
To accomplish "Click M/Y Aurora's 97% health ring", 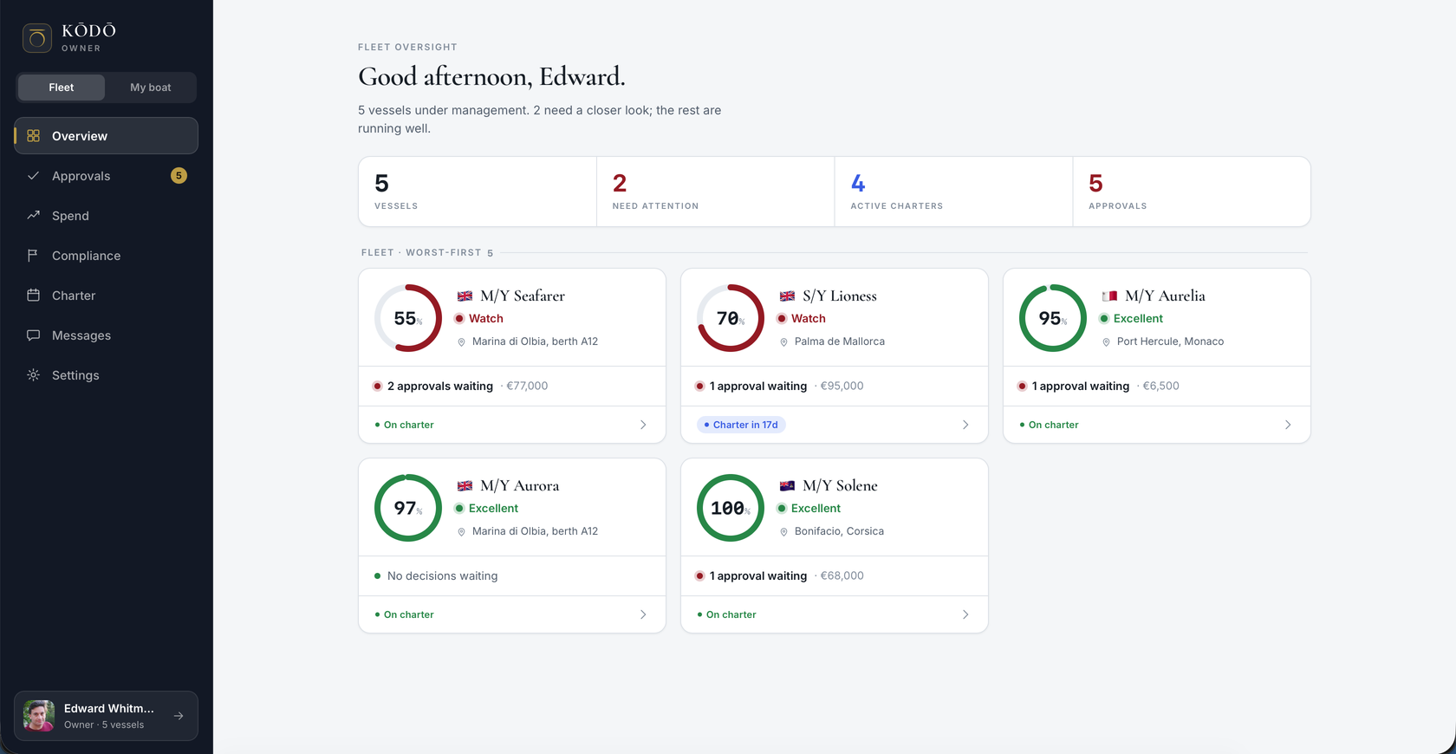I will 408,508.
